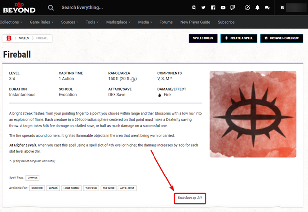Viewport: 308px width, 212px height.
Task: Click the circular dice/compass icon in header
Action: [248, 8]
